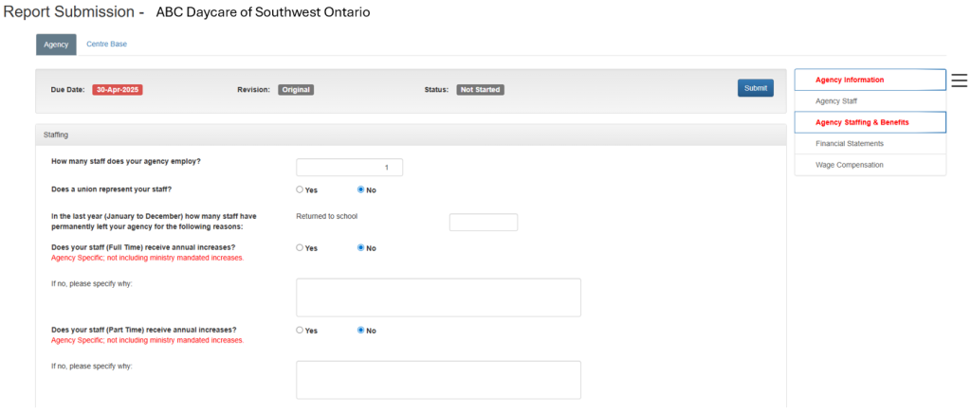Select No for union representation
The height and width of the screenshot is (413, 971).
tap(360, 189)
